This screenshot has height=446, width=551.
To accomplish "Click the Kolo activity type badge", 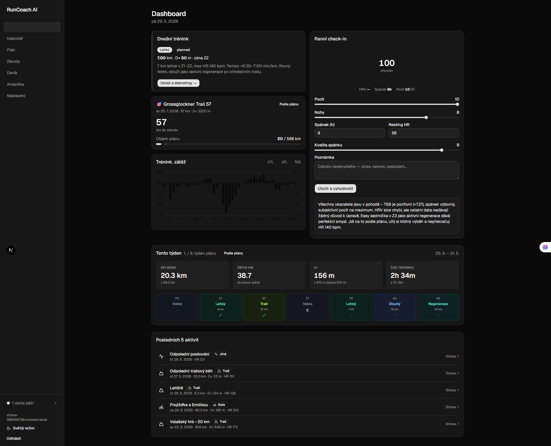I will tap(219, 405).
